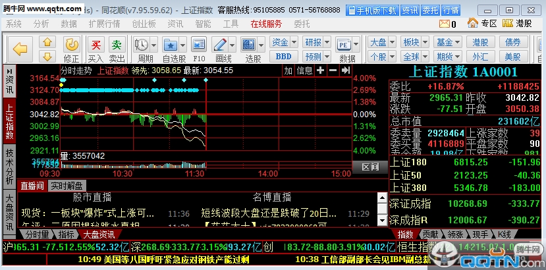The width and height of the screenshot is (546, 270).
Task: Select the K线 tab in right panel
Action: tap(505, 234)
